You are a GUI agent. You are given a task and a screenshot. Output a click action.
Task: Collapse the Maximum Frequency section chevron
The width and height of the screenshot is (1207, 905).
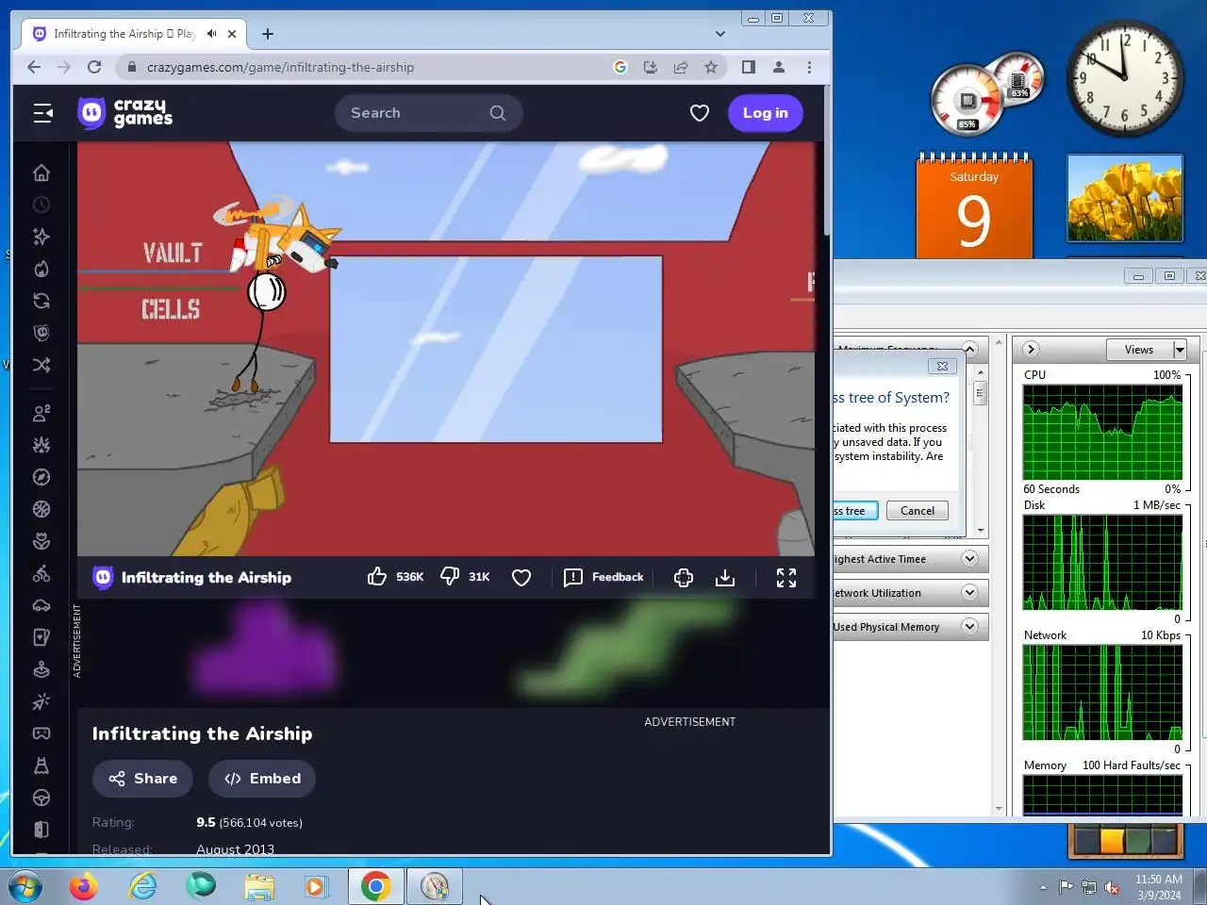coord(969,349)
